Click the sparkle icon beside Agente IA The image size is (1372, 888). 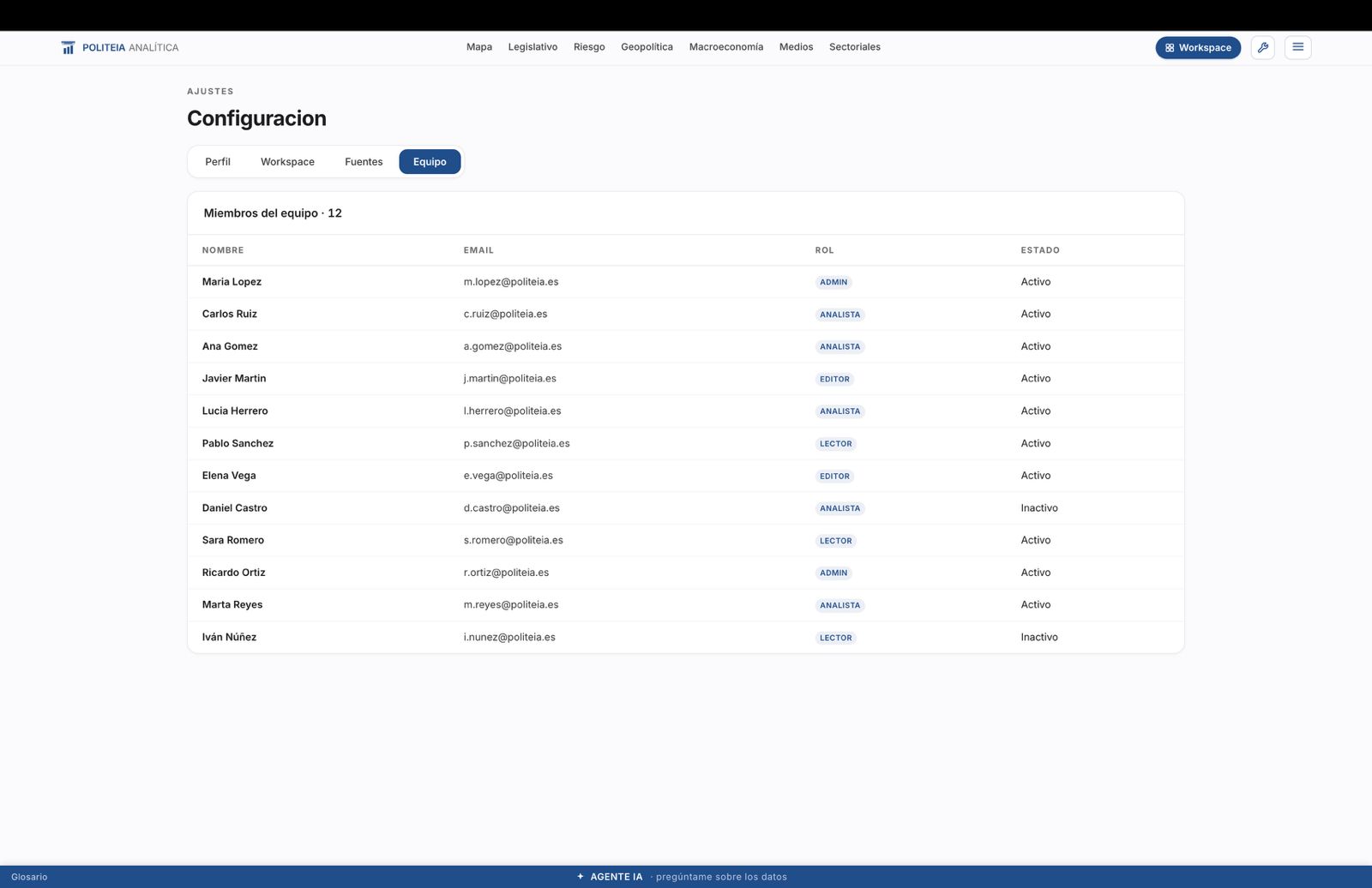581,877
